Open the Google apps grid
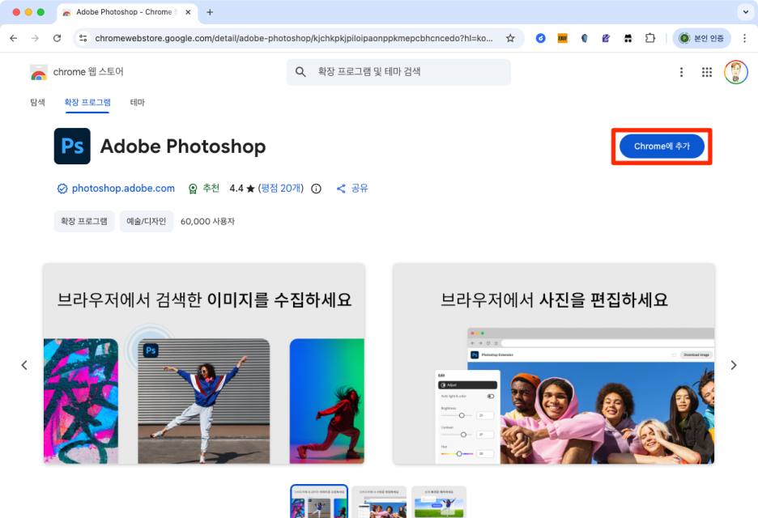 707,72
